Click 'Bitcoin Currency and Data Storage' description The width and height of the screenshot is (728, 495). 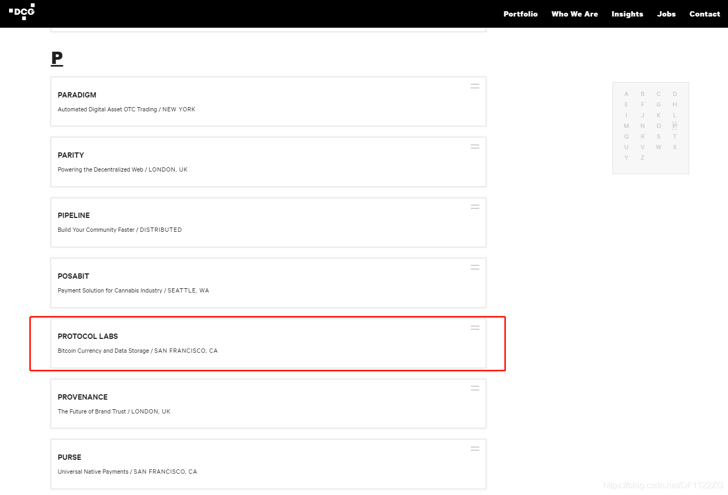[x=103, y=351]
